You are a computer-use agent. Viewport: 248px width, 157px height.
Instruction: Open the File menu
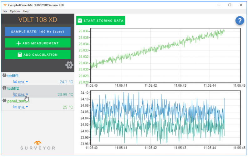[x=5, y=11]
